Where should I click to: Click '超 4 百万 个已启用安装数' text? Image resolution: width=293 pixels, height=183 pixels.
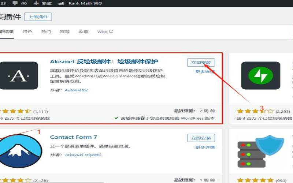click(264, 118)
